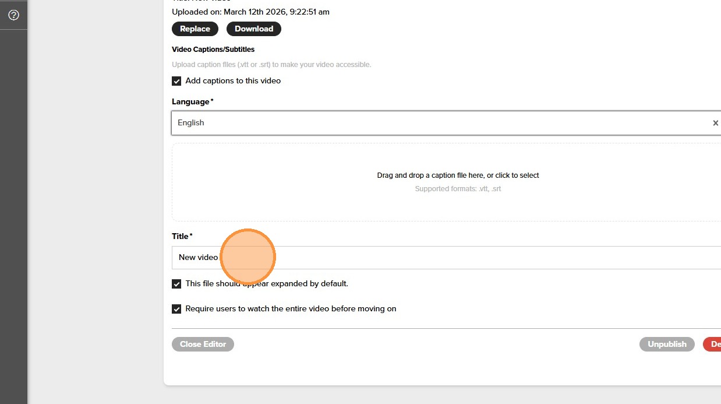
Task: Unpublish this video item
Action: click(667, 344)
